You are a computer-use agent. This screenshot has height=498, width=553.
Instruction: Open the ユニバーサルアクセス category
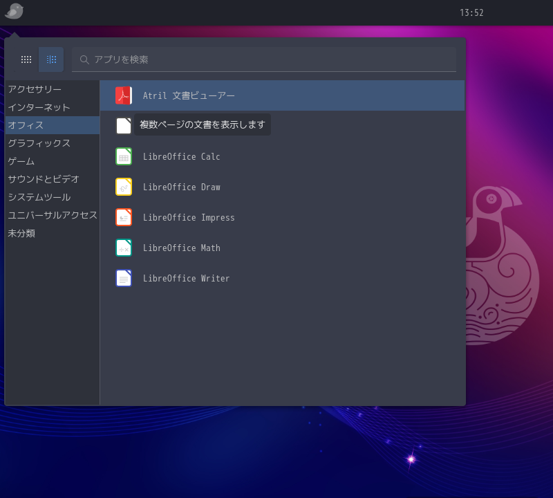click(x=53, y=215)
